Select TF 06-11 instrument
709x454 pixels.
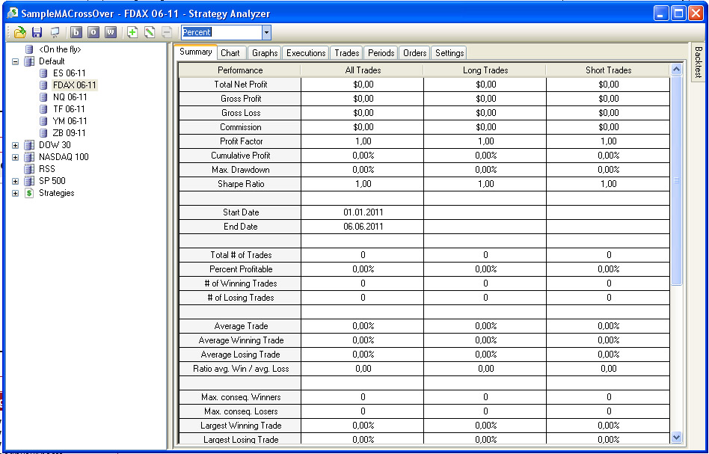coord(69,109)
